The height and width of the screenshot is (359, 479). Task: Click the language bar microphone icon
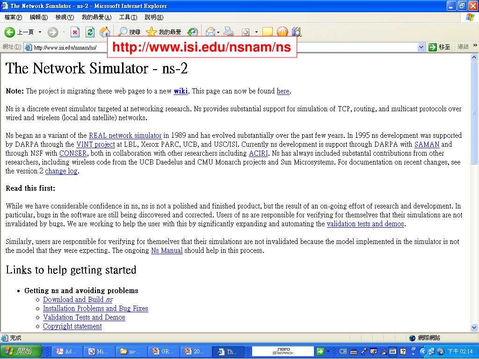point(363,352)
